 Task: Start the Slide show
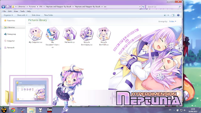[36, 15]
